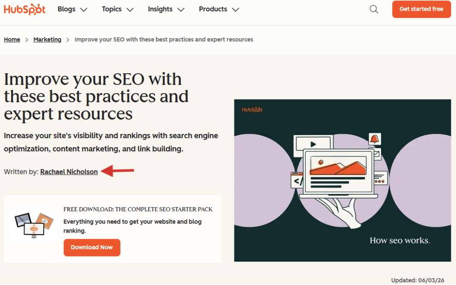Click the SEO starter pack devices thumbnail

click(x=34, y=225)
